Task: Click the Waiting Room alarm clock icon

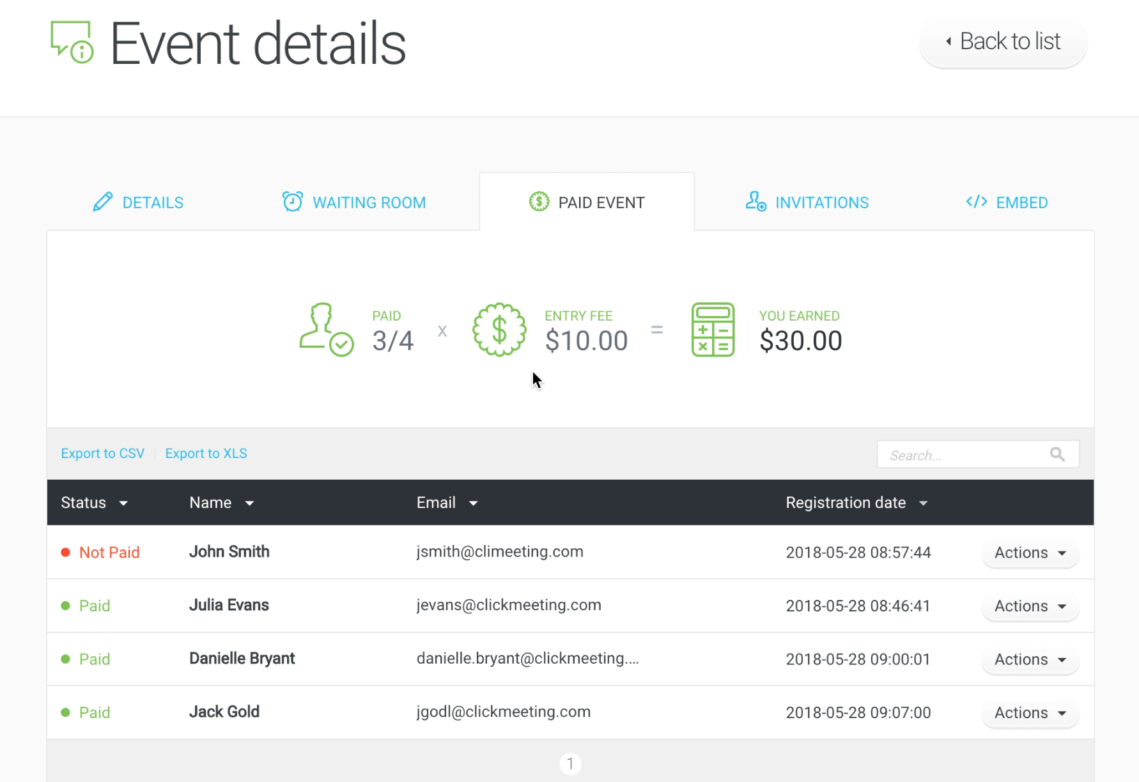Action: point(293,202)
